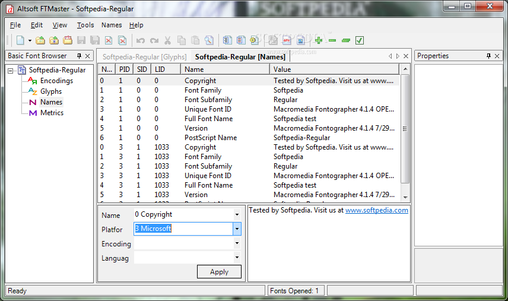508x301 pixels.
Task: Click the names list scroll up arrow
Action: pos(405,69)
